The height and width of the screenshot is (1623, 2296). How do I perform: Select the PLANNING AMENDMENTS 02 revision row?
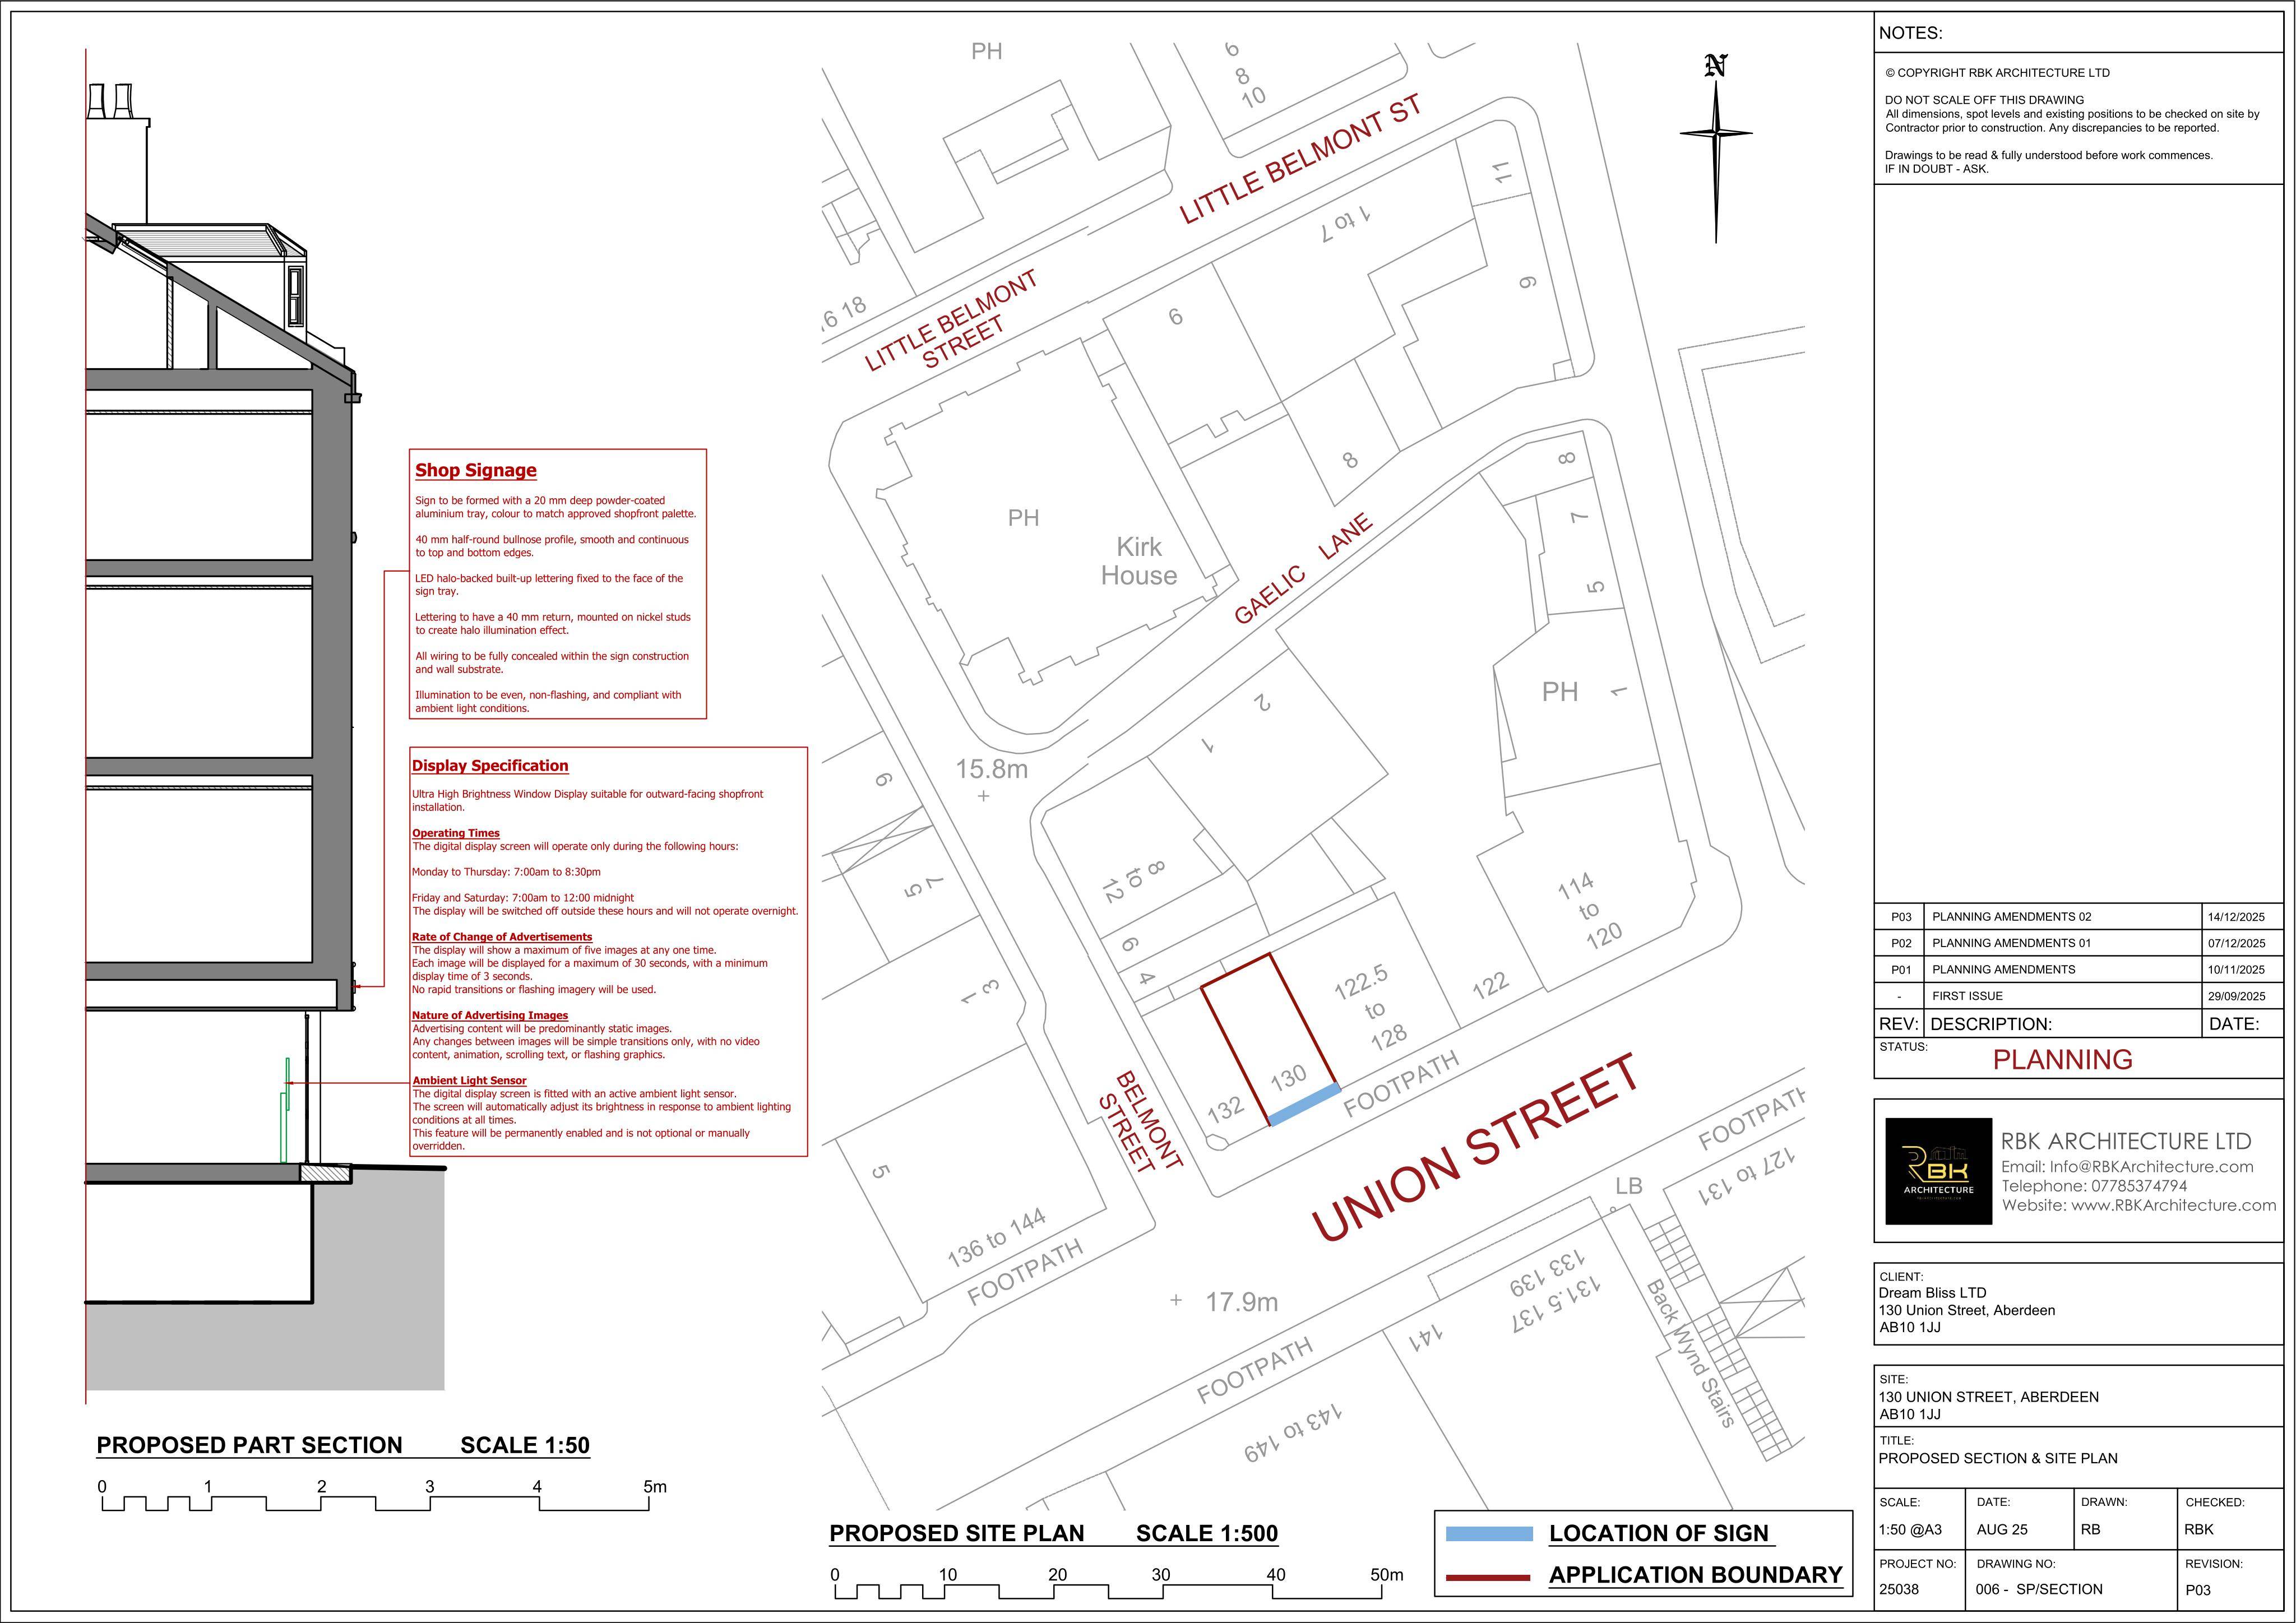pos(2078,917)
